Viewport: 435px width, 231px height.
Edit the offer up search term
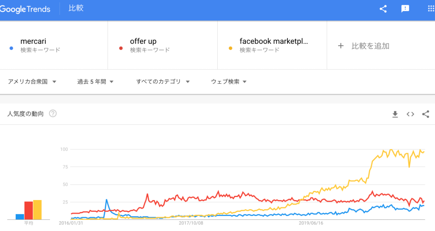pyautogui.click(x=143, y=41)
